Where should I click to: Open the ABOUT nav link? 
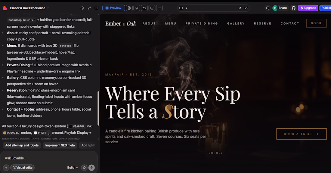pos(149,24)
